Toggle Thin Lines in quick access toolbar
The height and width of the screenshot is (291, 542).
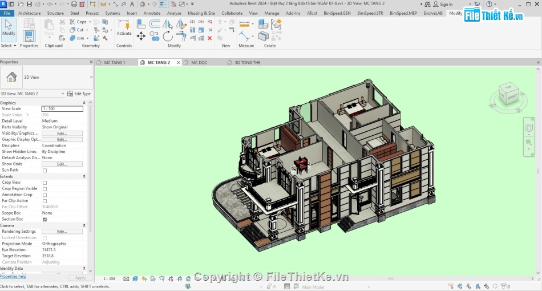(x=163, y=4)
